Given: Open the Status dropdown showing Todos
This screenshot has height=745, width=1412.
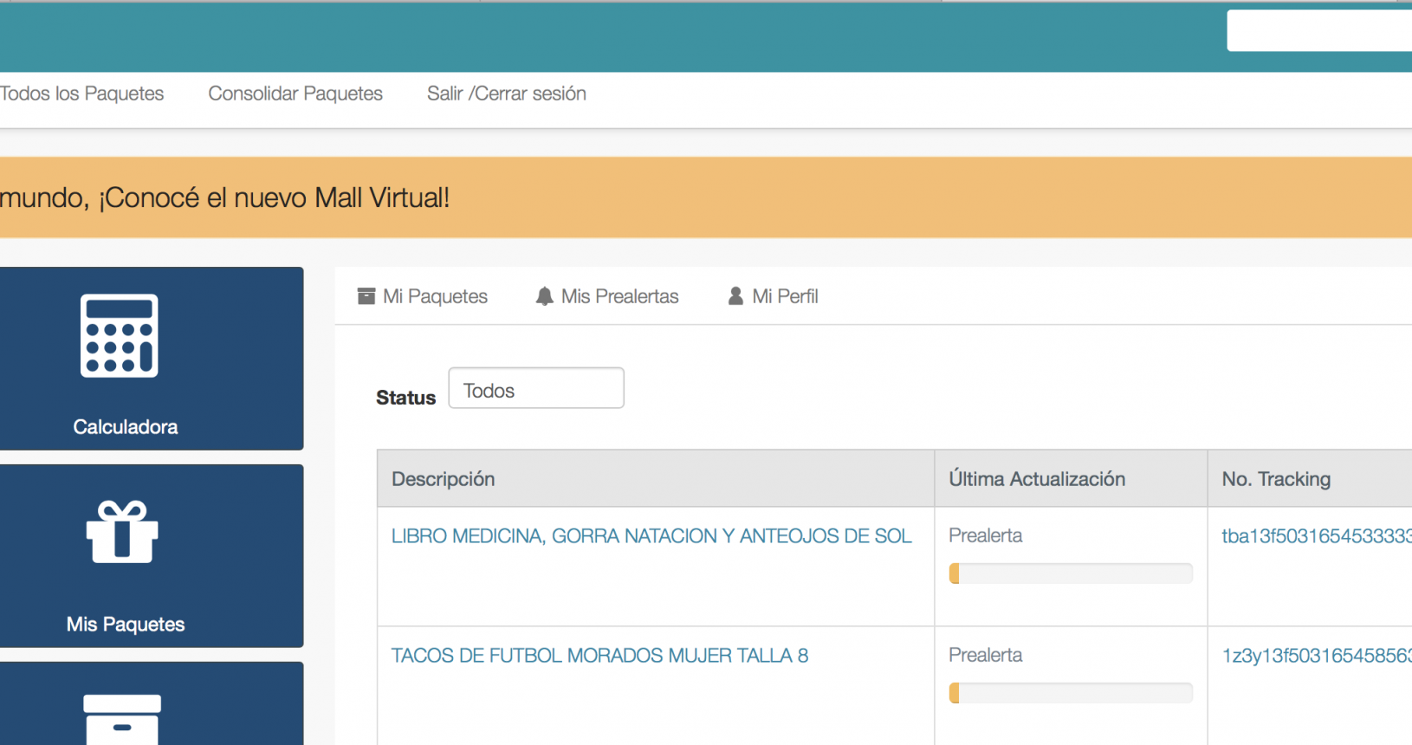Looking at the screenshot, I should [536, 388].
